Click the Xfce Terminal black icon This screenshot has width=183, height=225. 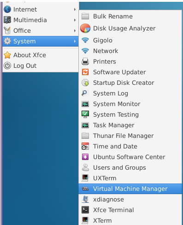(85, 210)
